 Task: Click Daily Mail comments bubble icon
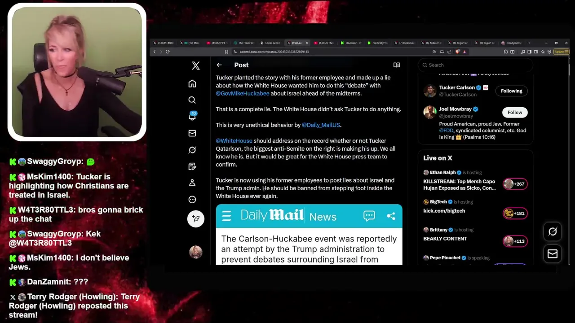point(369,216)
